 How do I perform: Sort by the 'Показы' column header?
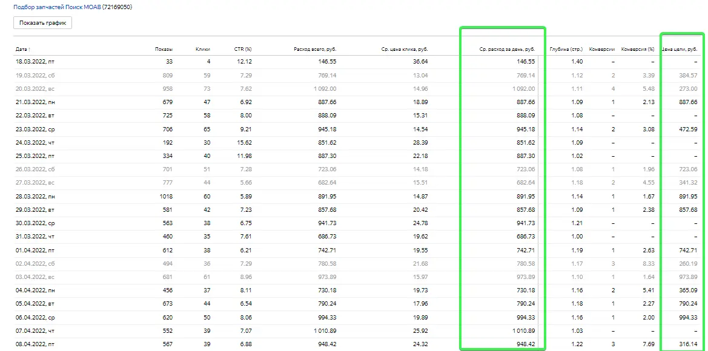(164, 49)
